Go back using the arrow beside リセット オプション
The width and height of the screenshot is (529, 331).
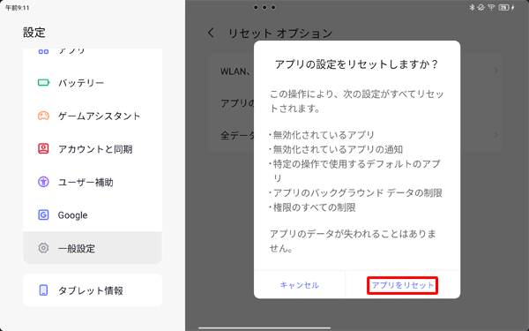click(211, 33)
